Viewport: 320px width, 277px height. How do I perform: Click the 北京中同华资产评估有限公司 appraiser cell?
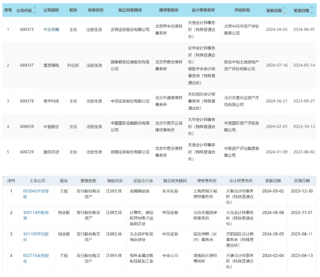(242, 30)
